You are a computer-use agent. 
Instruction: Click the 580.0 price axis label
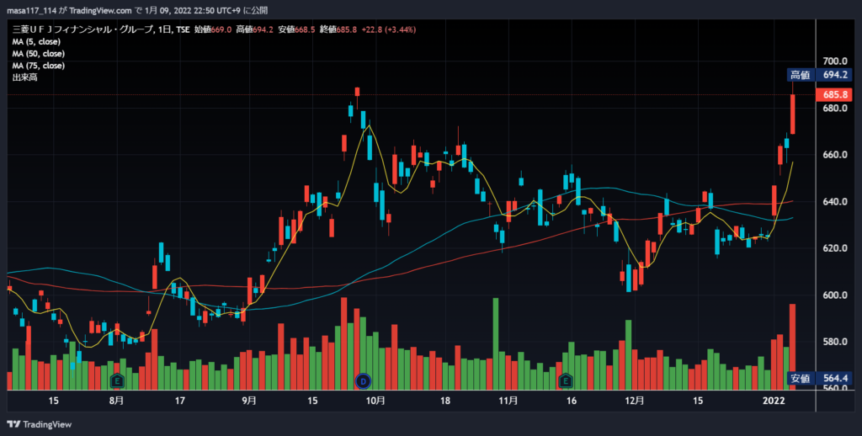[834, 342]
